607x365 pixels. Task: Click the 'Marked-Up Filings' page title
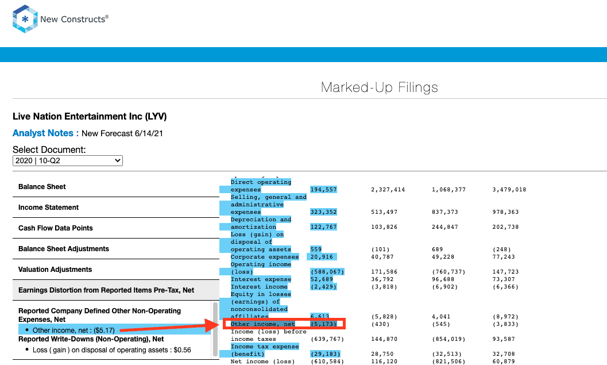tap(380, 87)
